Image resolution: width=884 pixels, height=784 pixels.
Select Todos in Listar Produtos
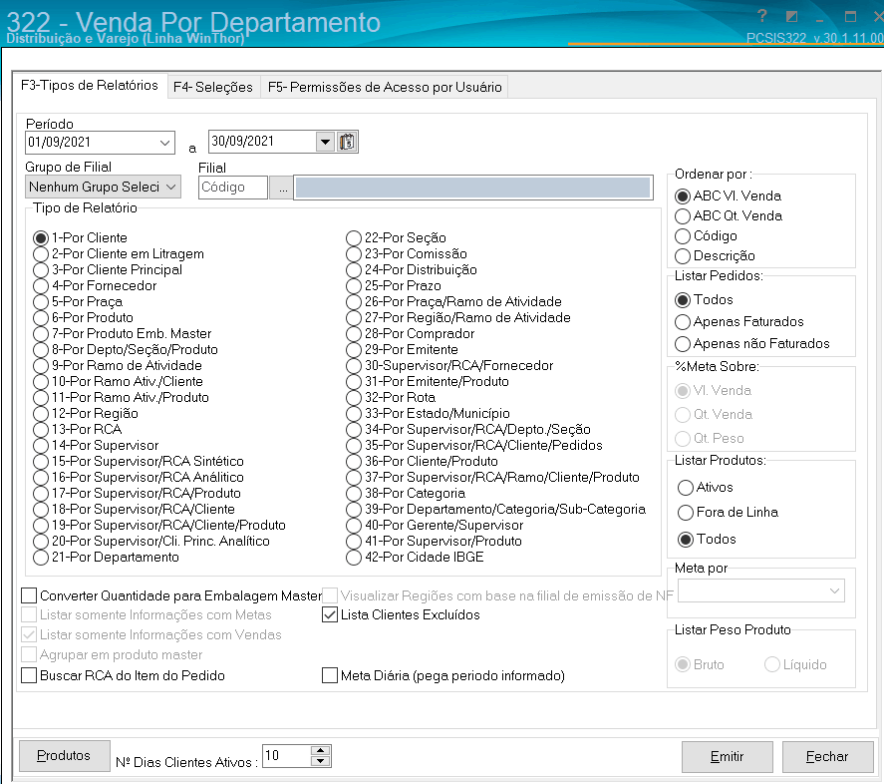tap(685, 540)
